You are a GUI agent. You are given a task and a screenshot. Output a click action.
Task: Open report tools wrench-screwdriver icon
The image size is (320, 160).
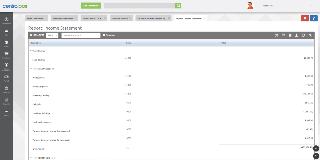[277, 35]
